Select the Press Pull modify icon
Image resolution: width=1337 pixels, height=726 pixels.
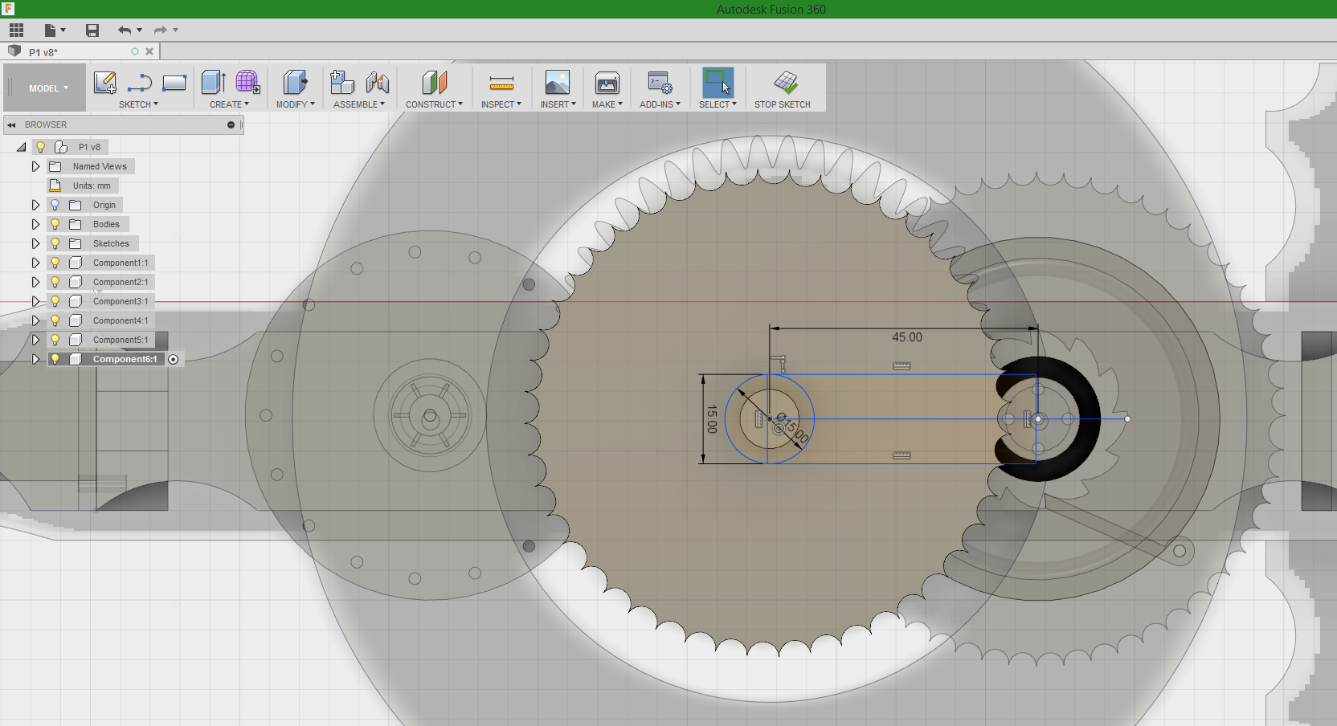point(295,82)
